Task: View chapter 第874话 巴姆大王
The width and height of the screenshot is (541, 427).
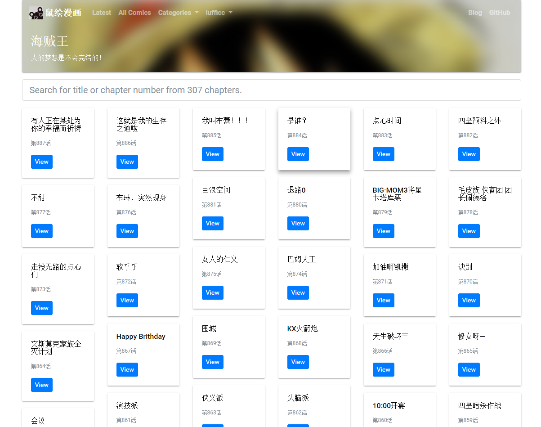Action: click(298, 293)
